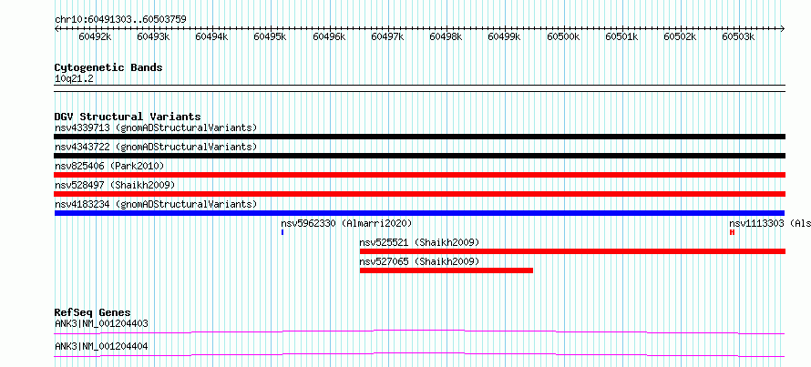Open nsv4343722 (gnomADStructuralVariants) label
This screenshot has width=811, height=367.
pos(156,147)
